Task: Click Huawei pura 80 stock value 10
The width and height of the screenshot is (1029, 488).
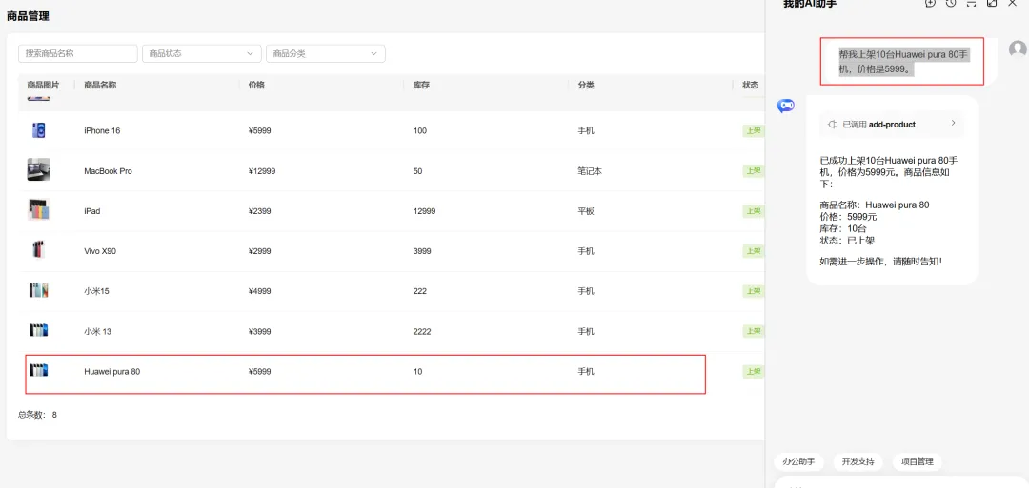Action: point(418,371)
